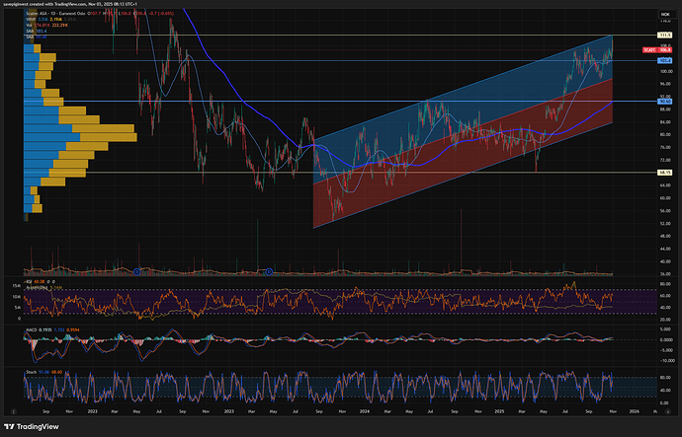This screenshot has width=682, height=437.
Task: Click the blue event marker on time axis
Action: [x=268, y=270]
